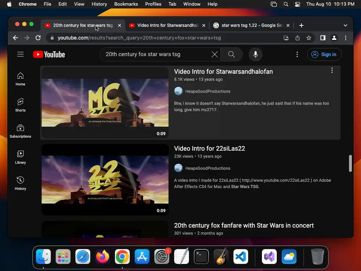Play the 22 SiLas 22 thumbnail video
This screenshot has height=271, width=361.
pos(105,180)
